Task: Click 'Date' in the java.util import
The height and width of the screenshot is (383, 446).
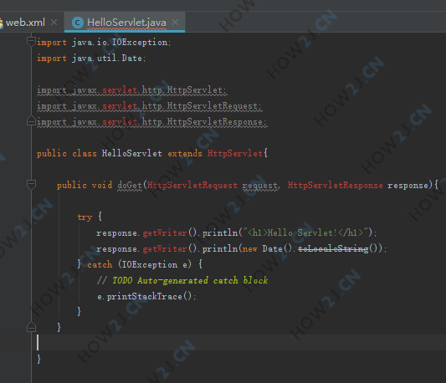Action: point(131,59)
